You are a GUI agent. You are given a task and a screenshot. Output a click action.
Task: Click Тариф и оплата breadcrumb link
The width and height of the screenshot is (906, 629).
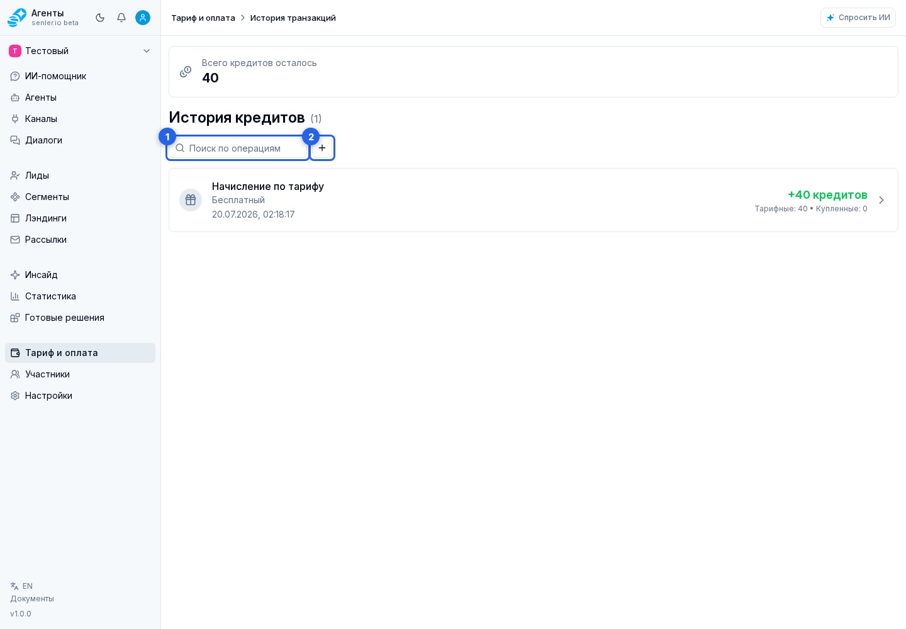pyautogui.click(x=203, y=18)
